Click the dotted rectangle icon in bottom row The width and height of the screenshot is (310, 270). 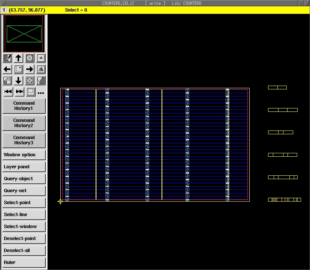(x=31, y=92)
